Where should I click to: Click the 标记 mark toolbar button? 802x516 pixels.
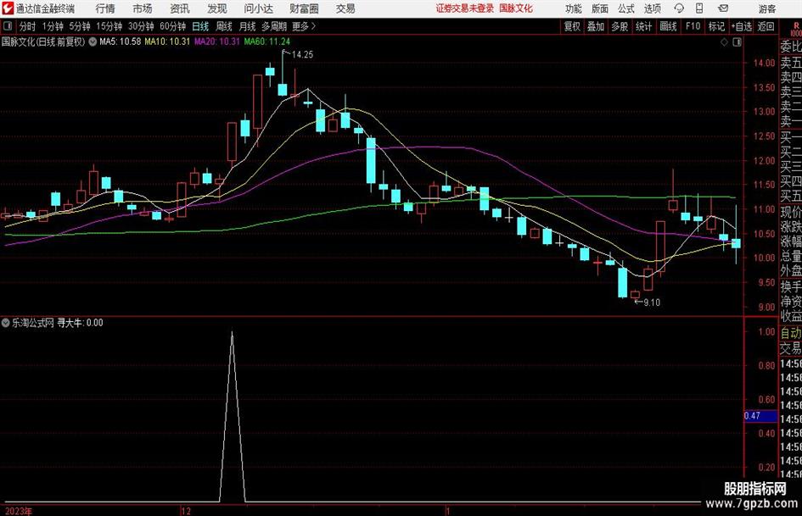[716, 26]
